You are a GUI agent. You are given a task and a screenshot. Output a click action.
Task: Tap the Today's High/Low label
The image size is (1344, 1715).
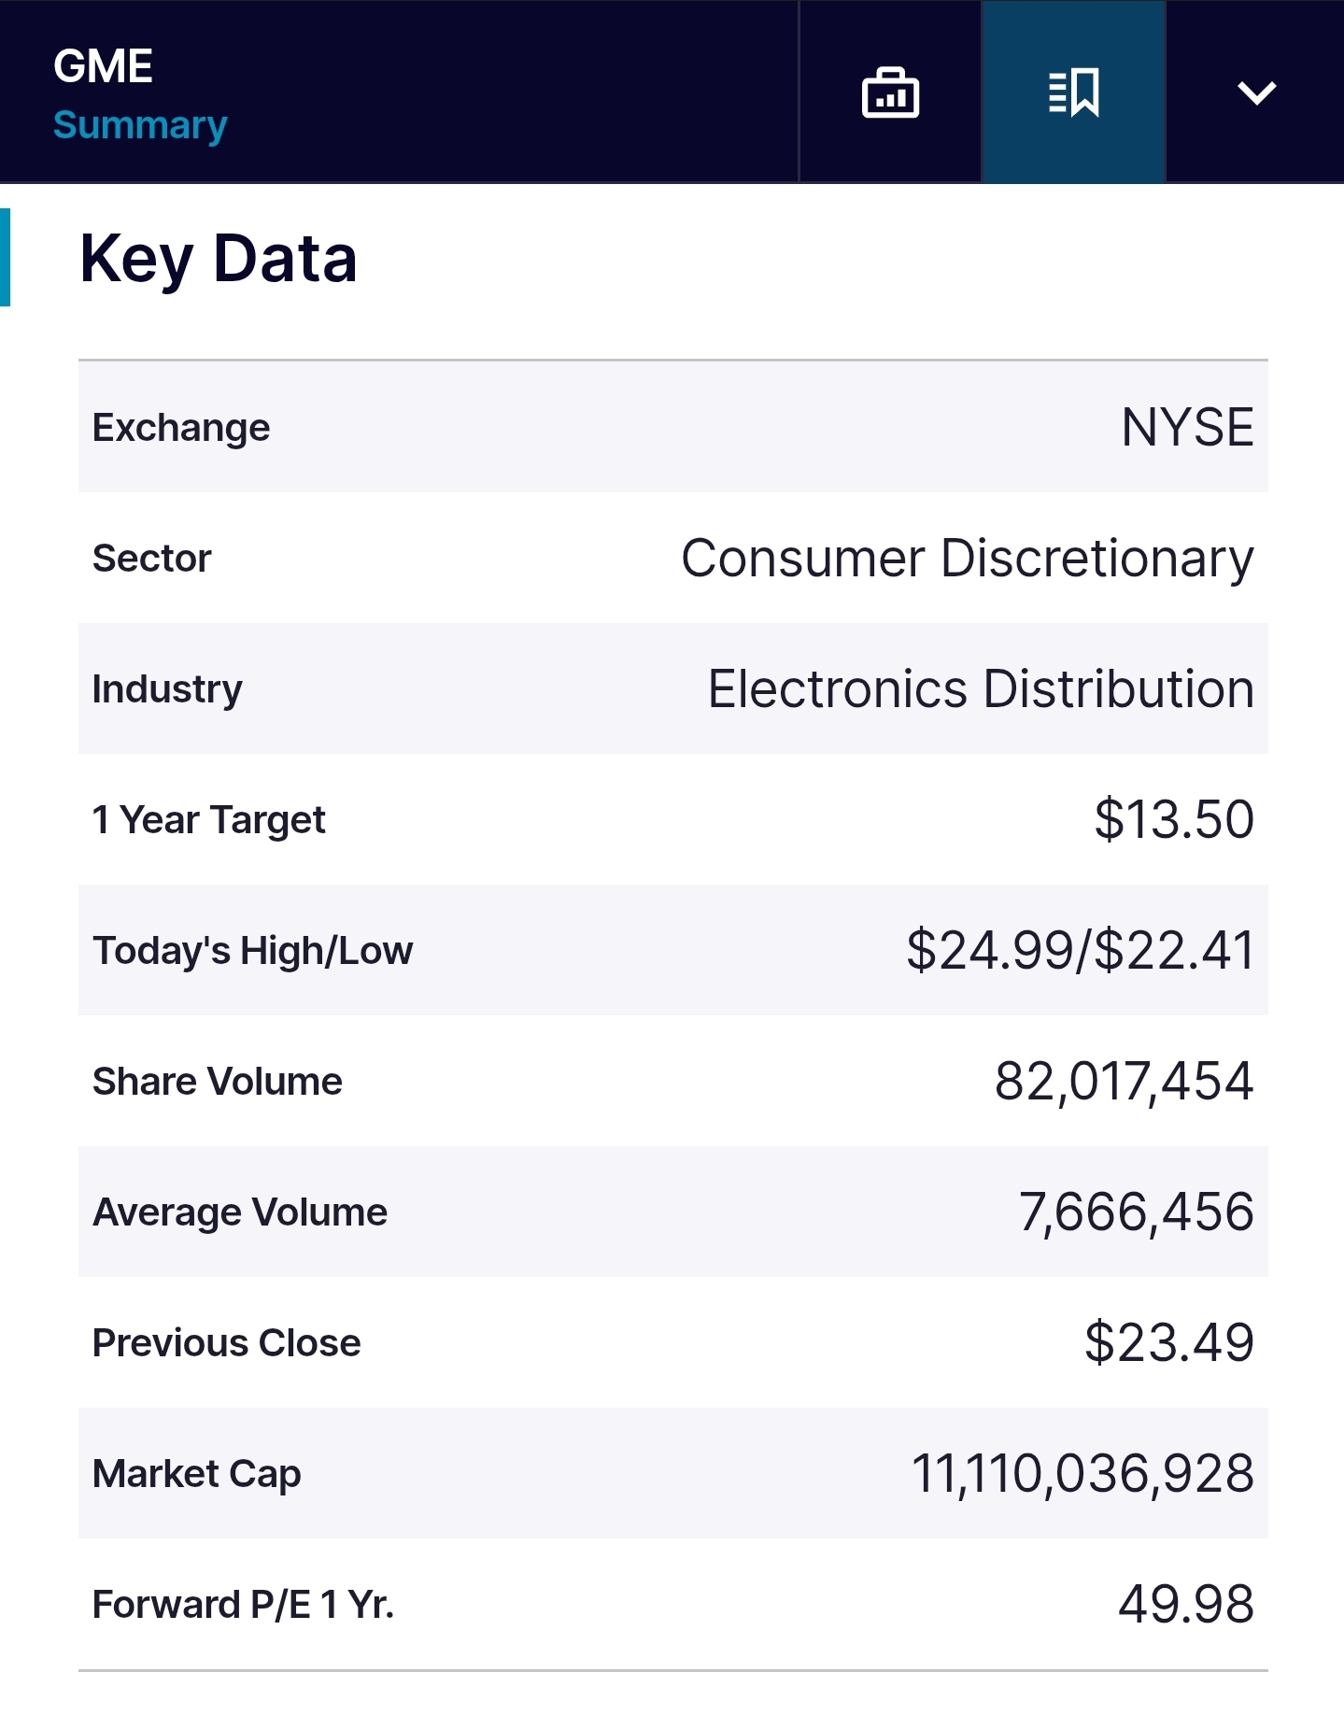tap(252, 951)
